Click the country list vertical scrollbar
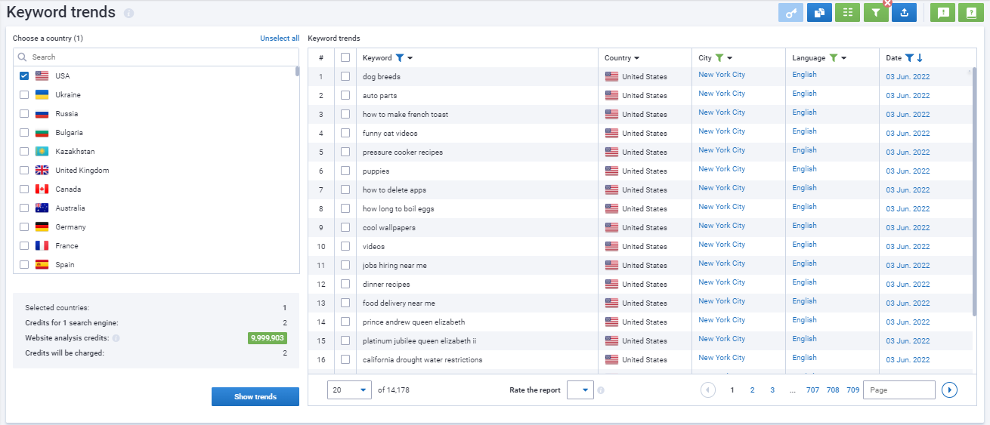Viewport: 990px width, 425px height. 297,72
